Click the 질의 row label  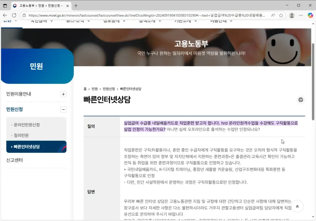(x=91, y=127)
